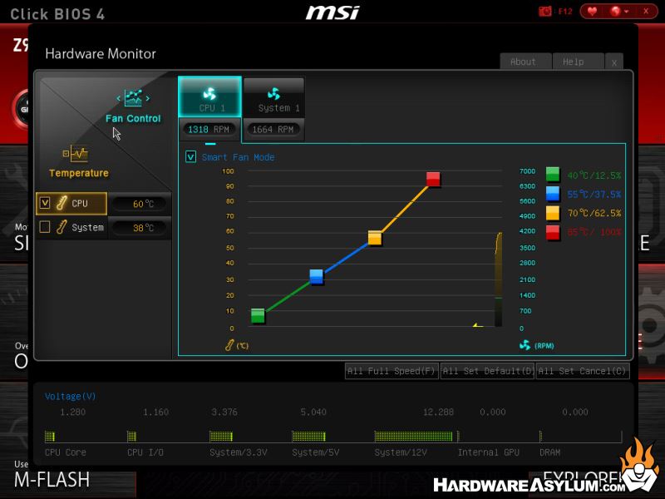The width and height of the screenshot is (665, 499).
Task: Click the 40°C/12.5% legend text
Action: click(x=594, y=175)
